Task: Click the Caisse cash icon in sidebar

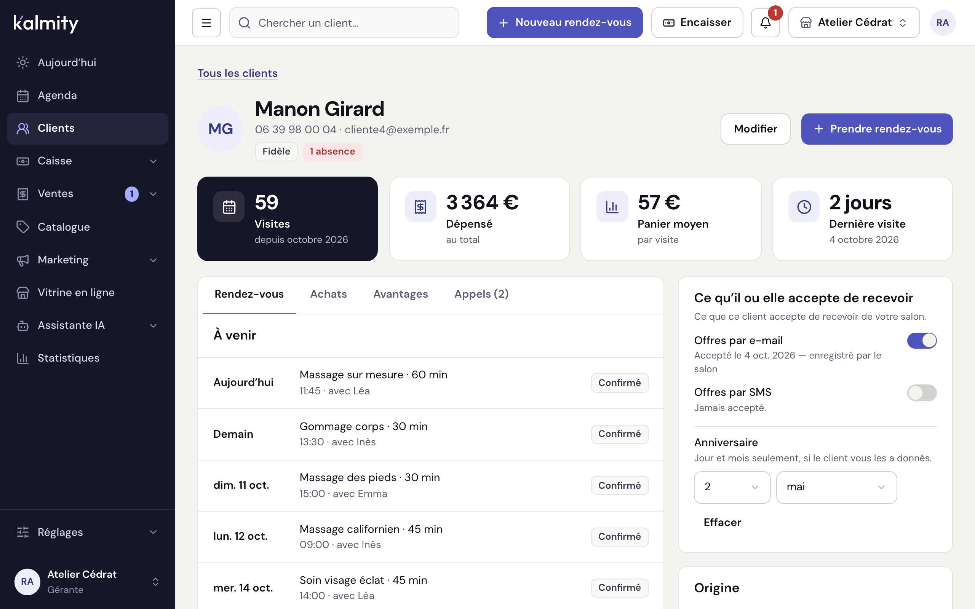Action: tap(22, 161)
